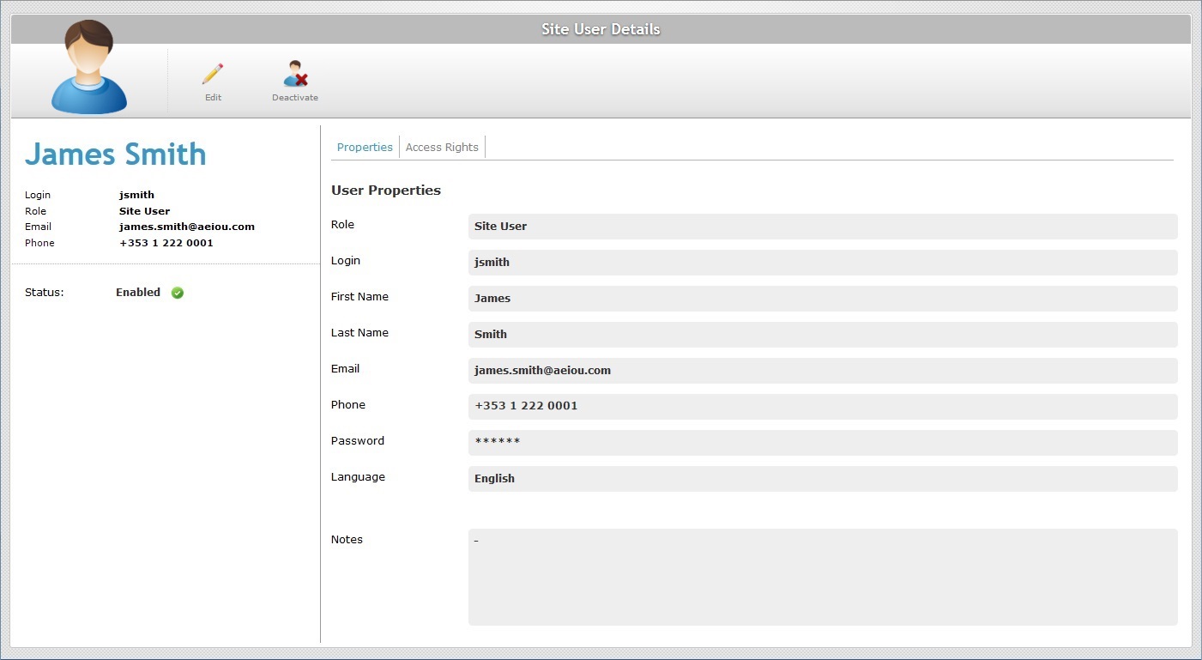Click the Enabled status text

point(138,293)
